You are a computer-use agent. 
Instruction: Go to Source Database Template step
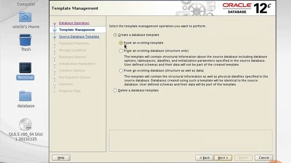click(79, 36)
